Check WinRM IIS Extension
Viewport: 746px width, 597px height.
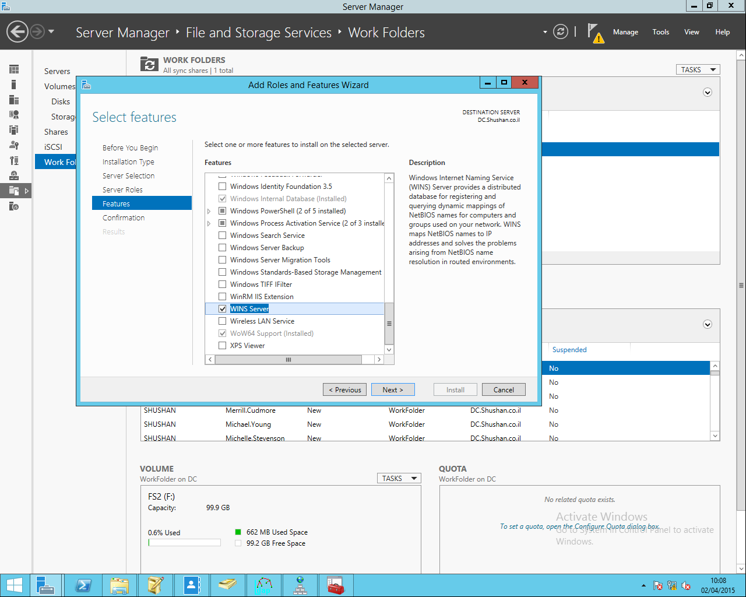click(222, 297)
